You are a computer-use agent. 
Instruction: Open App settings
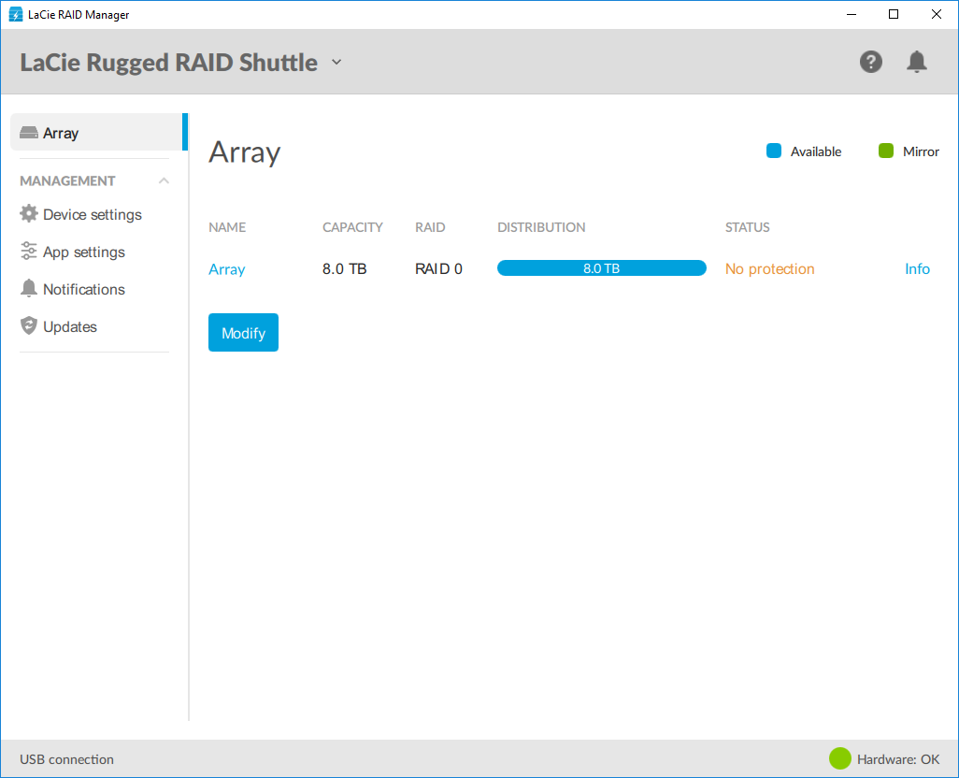point(84,252)
